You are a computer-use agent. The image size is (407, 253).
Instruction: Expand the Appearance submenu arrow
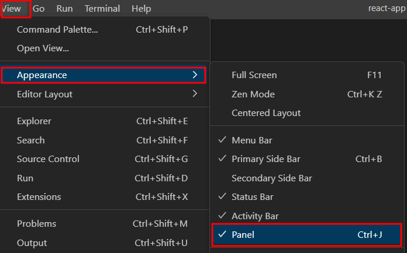tap(195, 75)
